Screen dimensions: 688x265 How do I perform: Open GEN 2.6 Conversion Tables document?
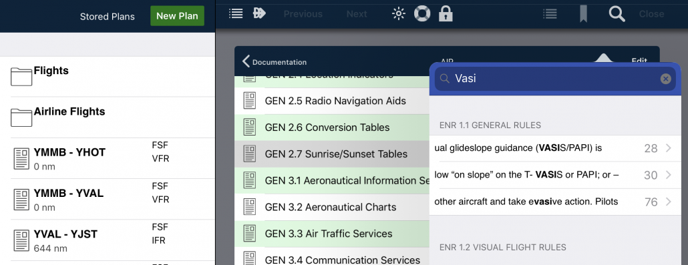tap(332, 127)
